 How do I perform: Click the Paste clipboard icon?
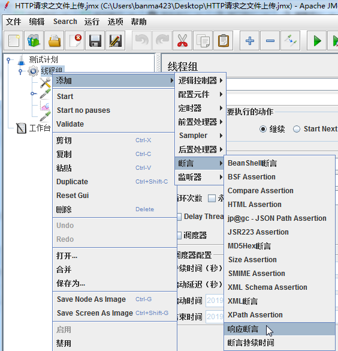point(224,41)
